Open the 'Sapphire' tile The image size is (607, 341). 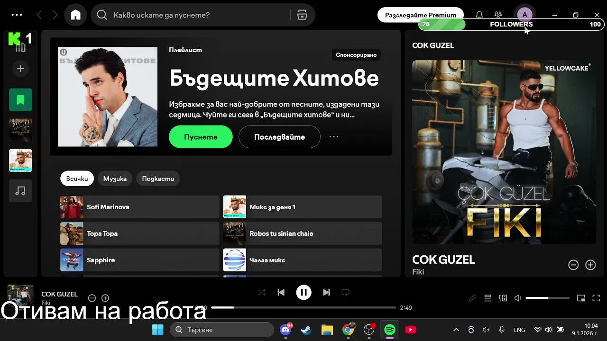click(139, 260)
